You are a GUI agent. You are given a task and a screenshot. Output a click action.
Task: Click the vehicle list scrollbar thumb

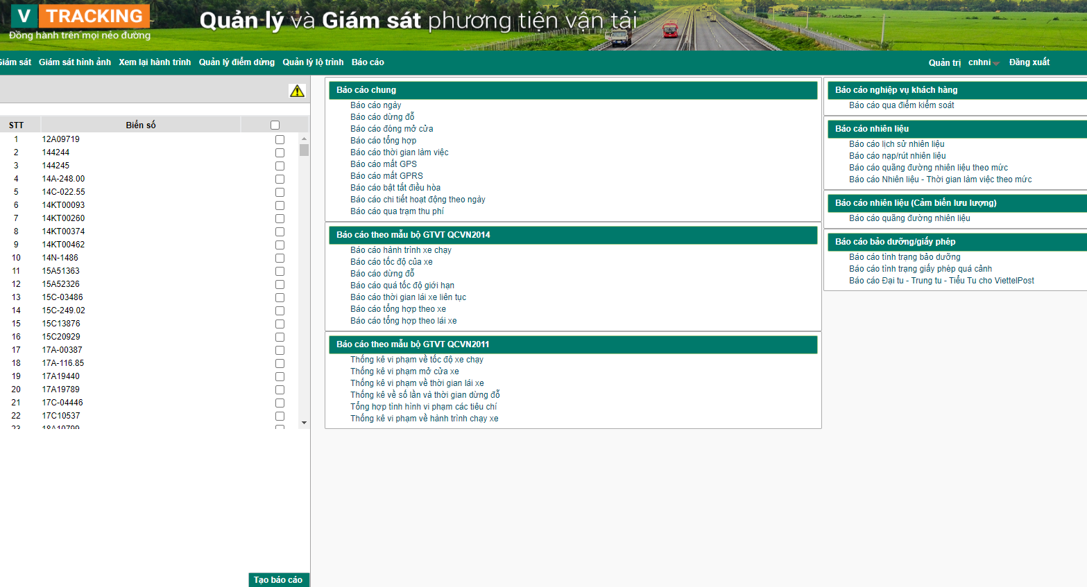[304, 150]
